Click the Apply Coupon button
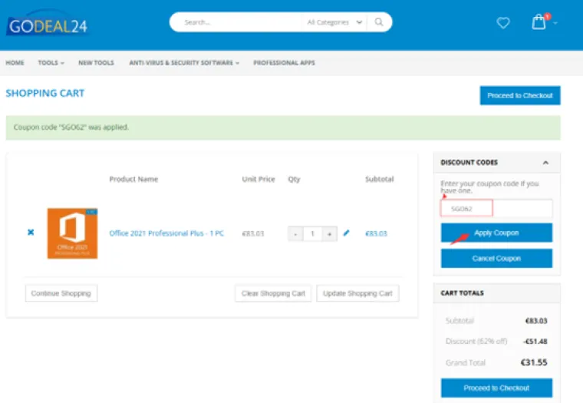The width and height of the screenshot is (583, 403). click(x=496, y=233)
